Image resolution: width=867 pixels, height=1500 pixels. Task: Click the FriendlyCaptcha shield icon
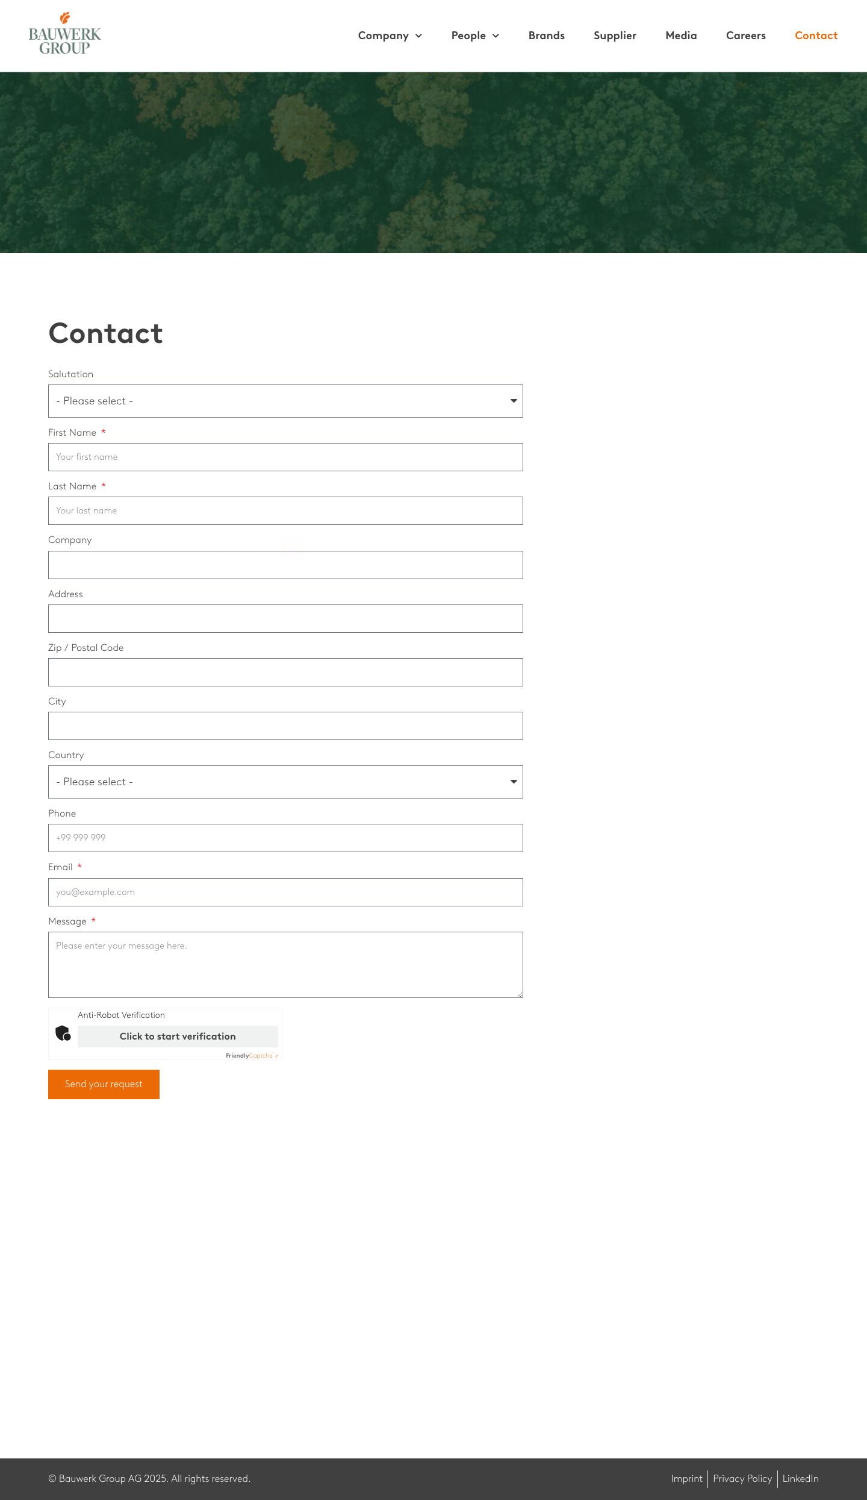pos(63,1033)
